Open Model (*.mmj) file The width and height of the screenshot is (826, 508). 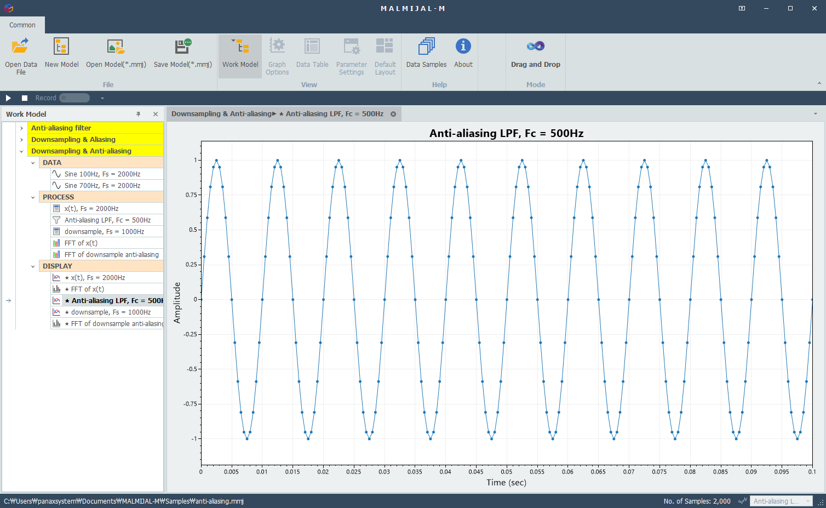[x=116, y=53]
